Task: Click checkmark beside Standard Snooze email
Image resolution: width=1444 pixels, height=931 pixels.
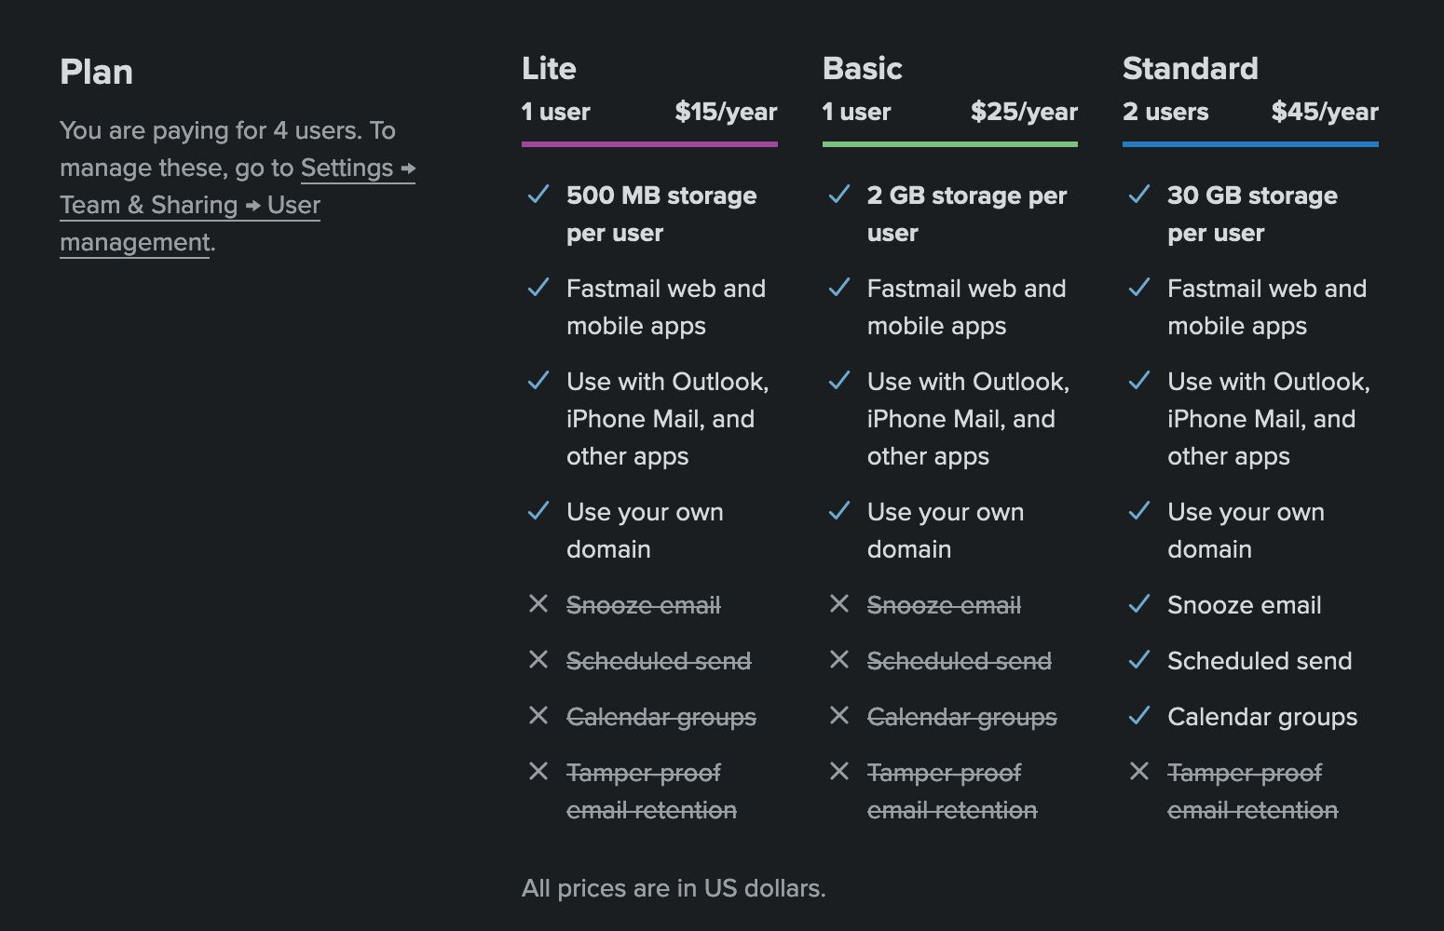Action: pos(1139,604)
